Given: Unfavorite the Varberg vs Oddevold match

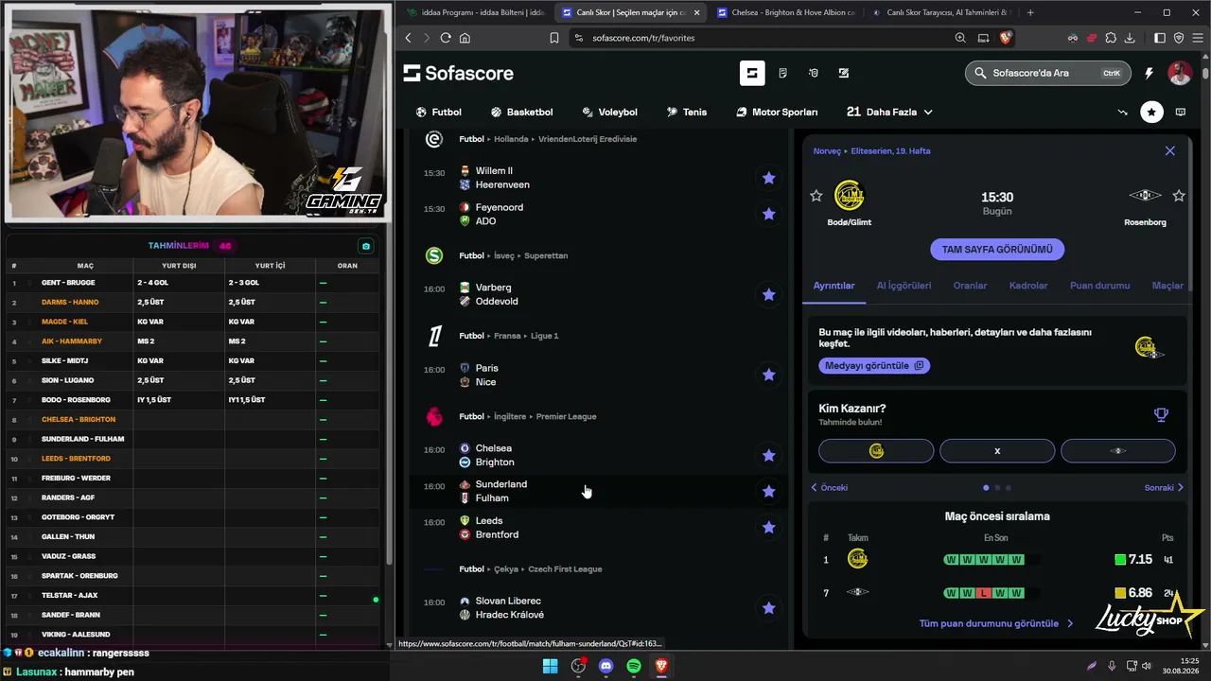Looking at the screenshot, I should 768,294.
